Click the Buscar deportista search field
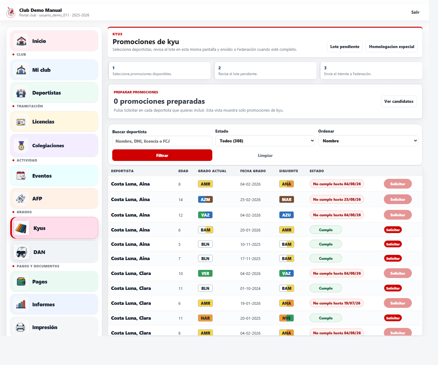 click(162, 141)
